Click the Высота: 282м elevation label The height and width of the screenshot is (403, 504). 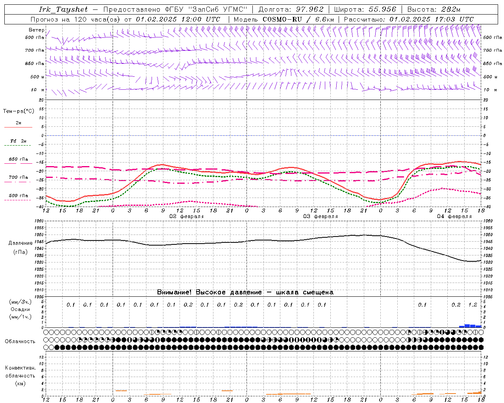pyautogui.click(x=434, y=9)
